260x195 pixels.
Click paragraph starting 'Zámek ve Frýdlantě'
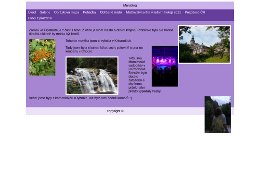pyautogui.click(x=101, y=32)
